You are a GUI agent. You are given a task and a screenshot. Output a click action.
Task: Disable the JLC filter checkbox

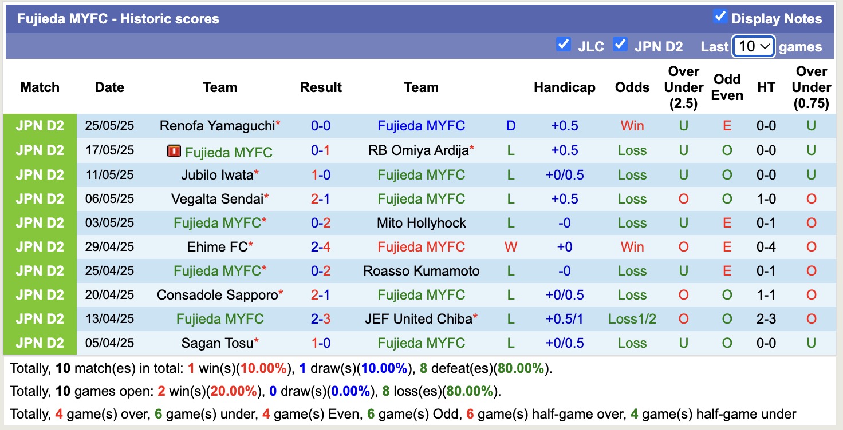[563, 43]
